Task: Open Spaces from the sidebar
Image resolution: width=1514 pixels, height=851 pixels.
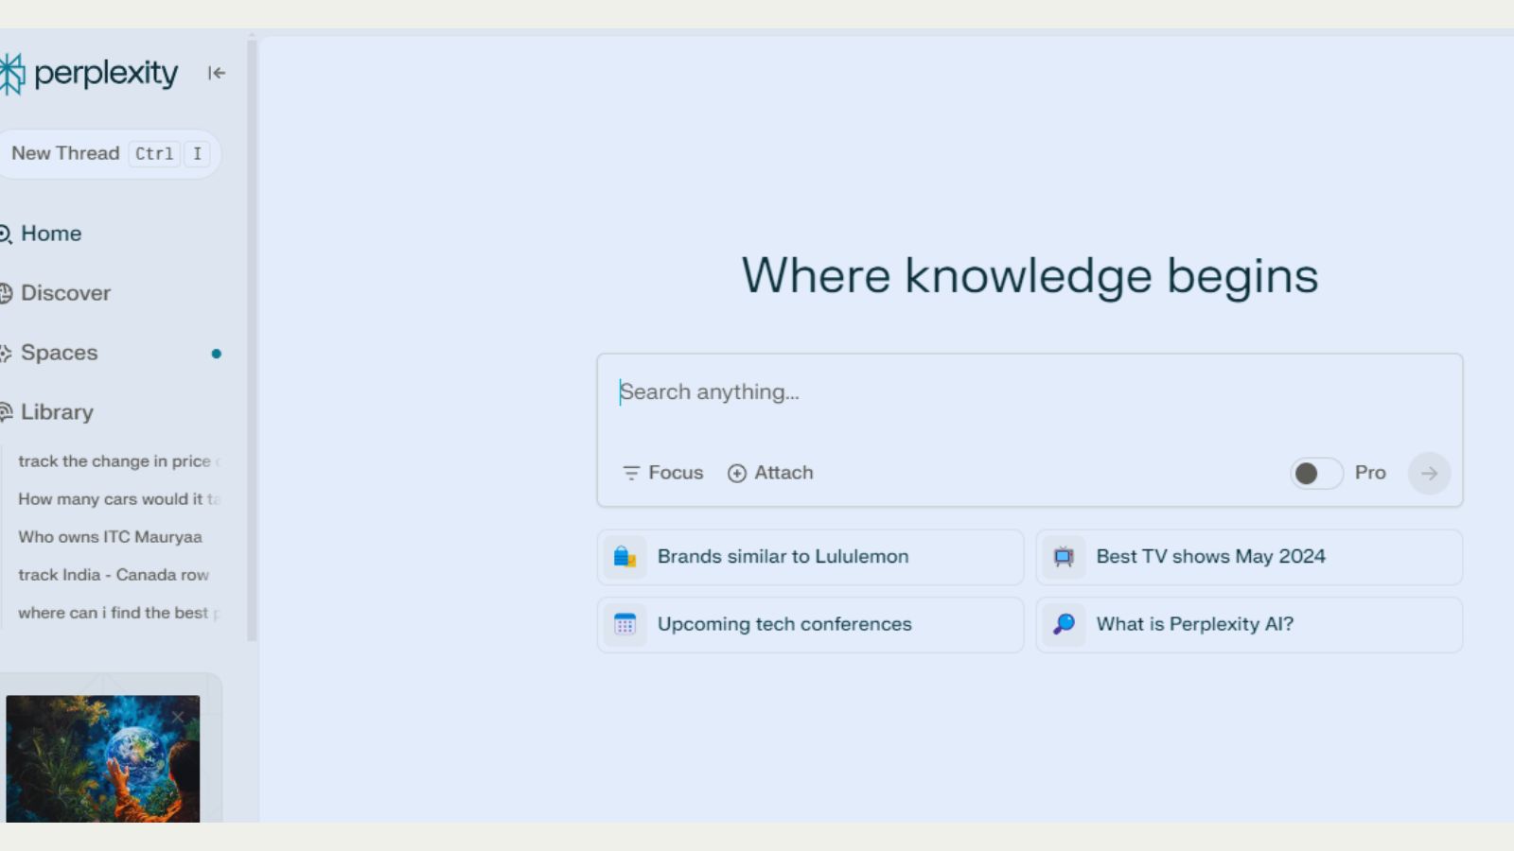Action: pyautogui.click(x=59, y=353)
